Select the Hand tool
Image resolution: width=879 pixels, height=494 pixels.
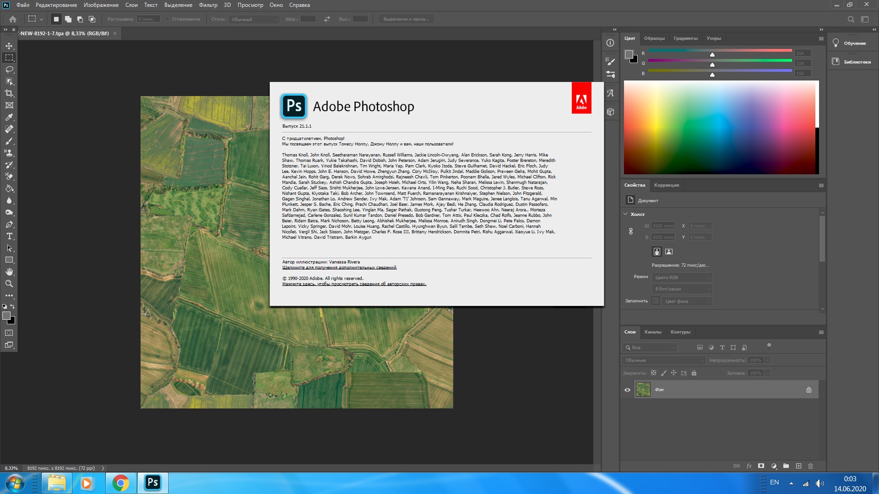tap(9, 272)
